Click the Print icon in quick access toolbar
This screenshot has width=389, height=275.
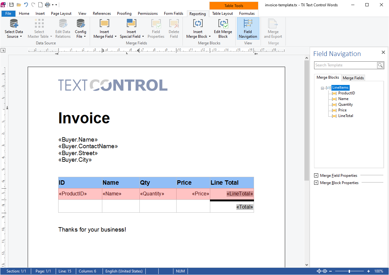point(48,5)
